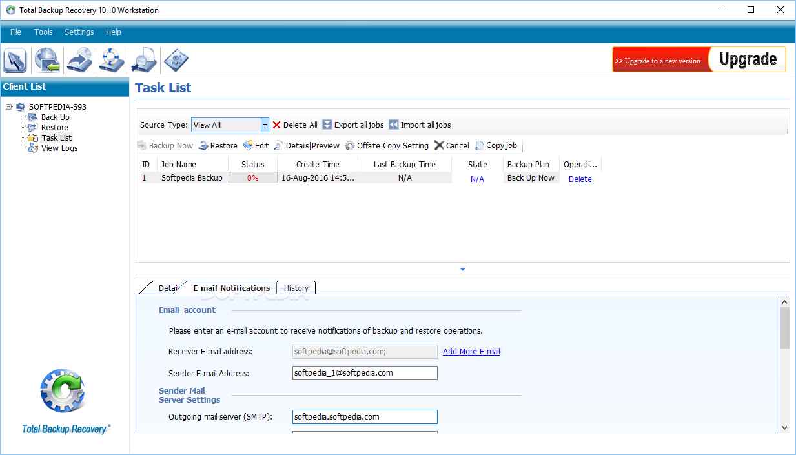Click the SOFTPEDIA-S93 computer icon
Screen dimensions: 796x455
point(21,107)
